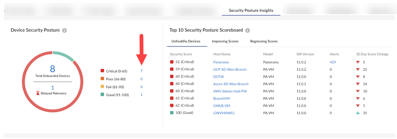397x139 pixels.
Task: Switch to Improving Scores tab
Action: tap(225, 41)
